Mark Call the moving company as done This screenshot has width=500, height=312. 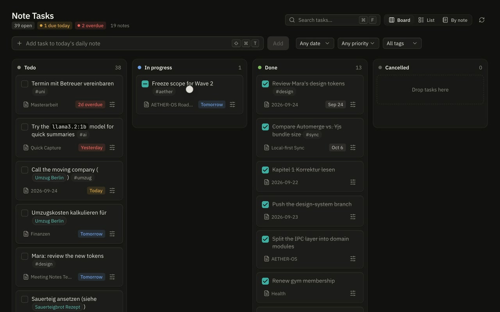[25, 170]
